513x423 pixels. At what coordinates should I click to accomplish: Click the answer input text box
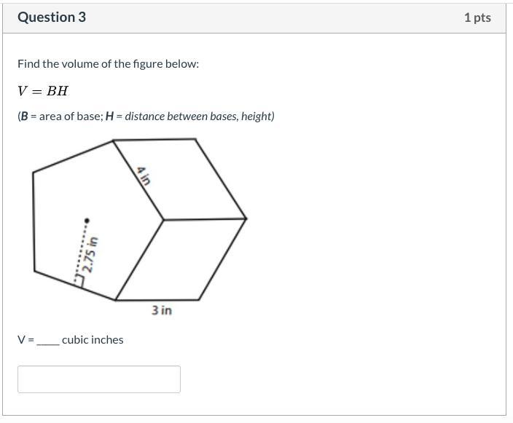coord(98,379)
